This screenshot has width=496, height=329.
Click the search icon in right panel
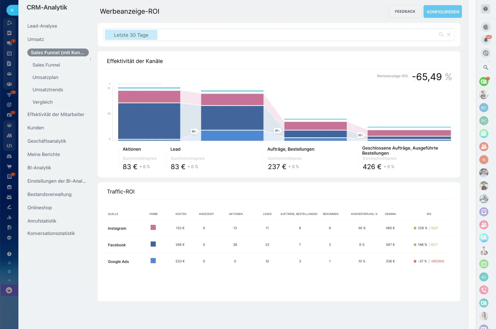pos(486,67)
